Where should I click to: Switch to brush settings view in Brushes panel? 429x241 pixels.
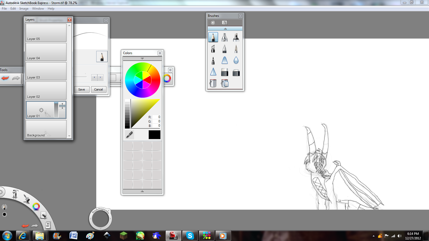tap(225, 22)
